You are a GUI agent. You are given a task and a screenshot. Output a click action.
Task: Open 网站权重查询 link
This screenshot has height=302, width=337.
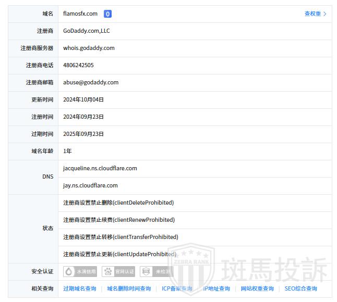pos(257,289)
